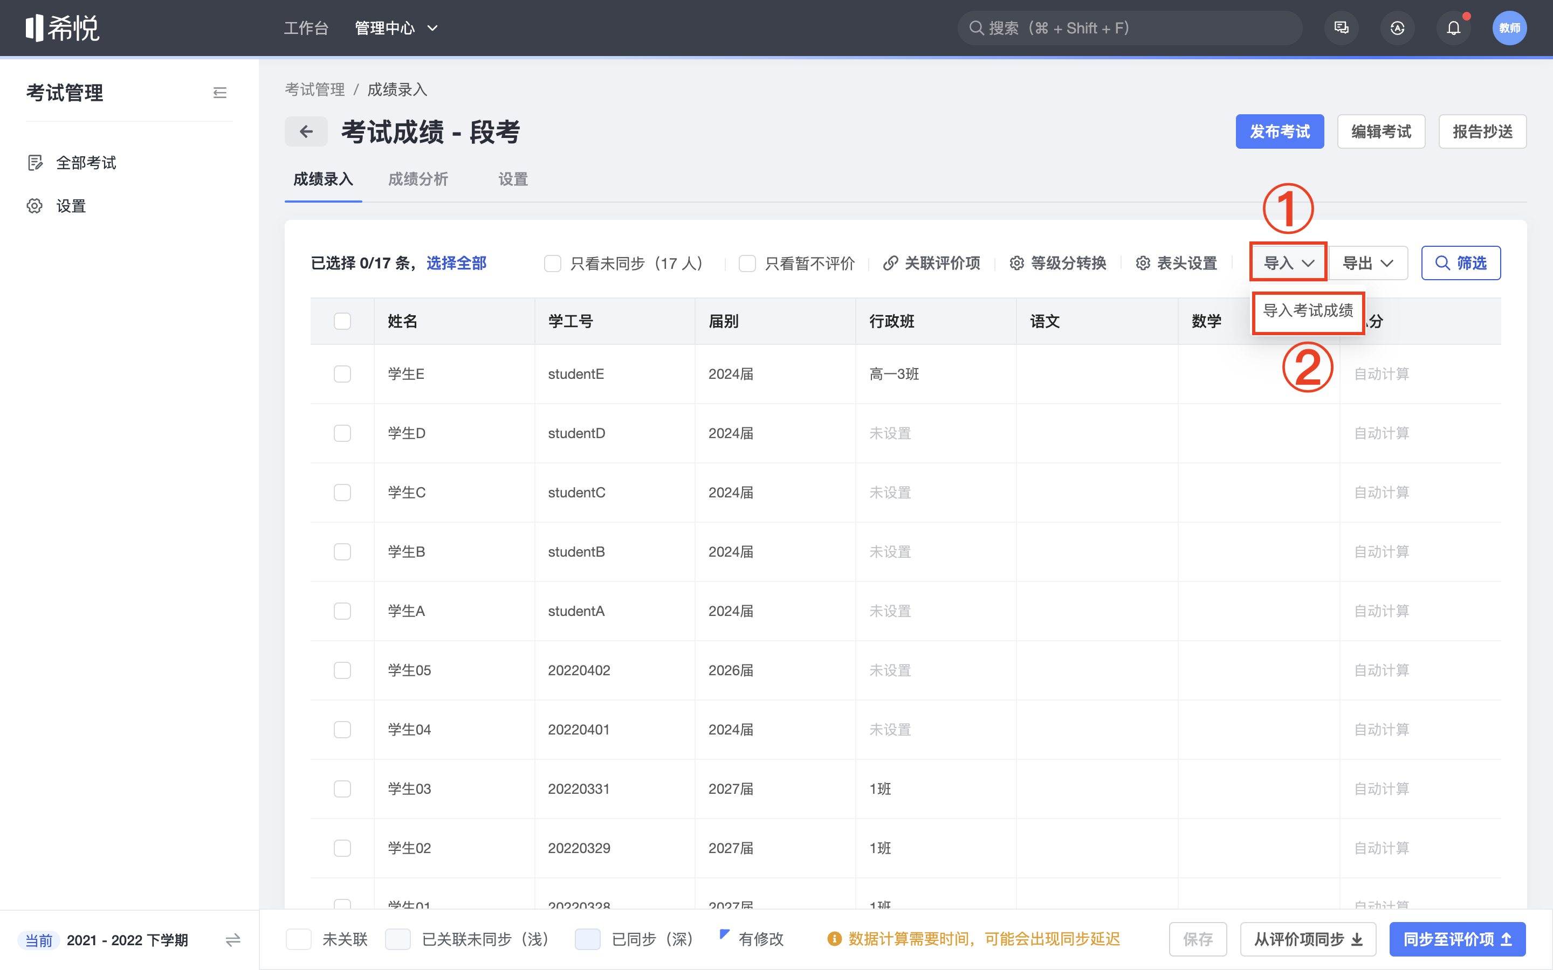1553x970 pixels.
Task: Open the 导出 dropdown
Action: click(x=1368, y=263)
